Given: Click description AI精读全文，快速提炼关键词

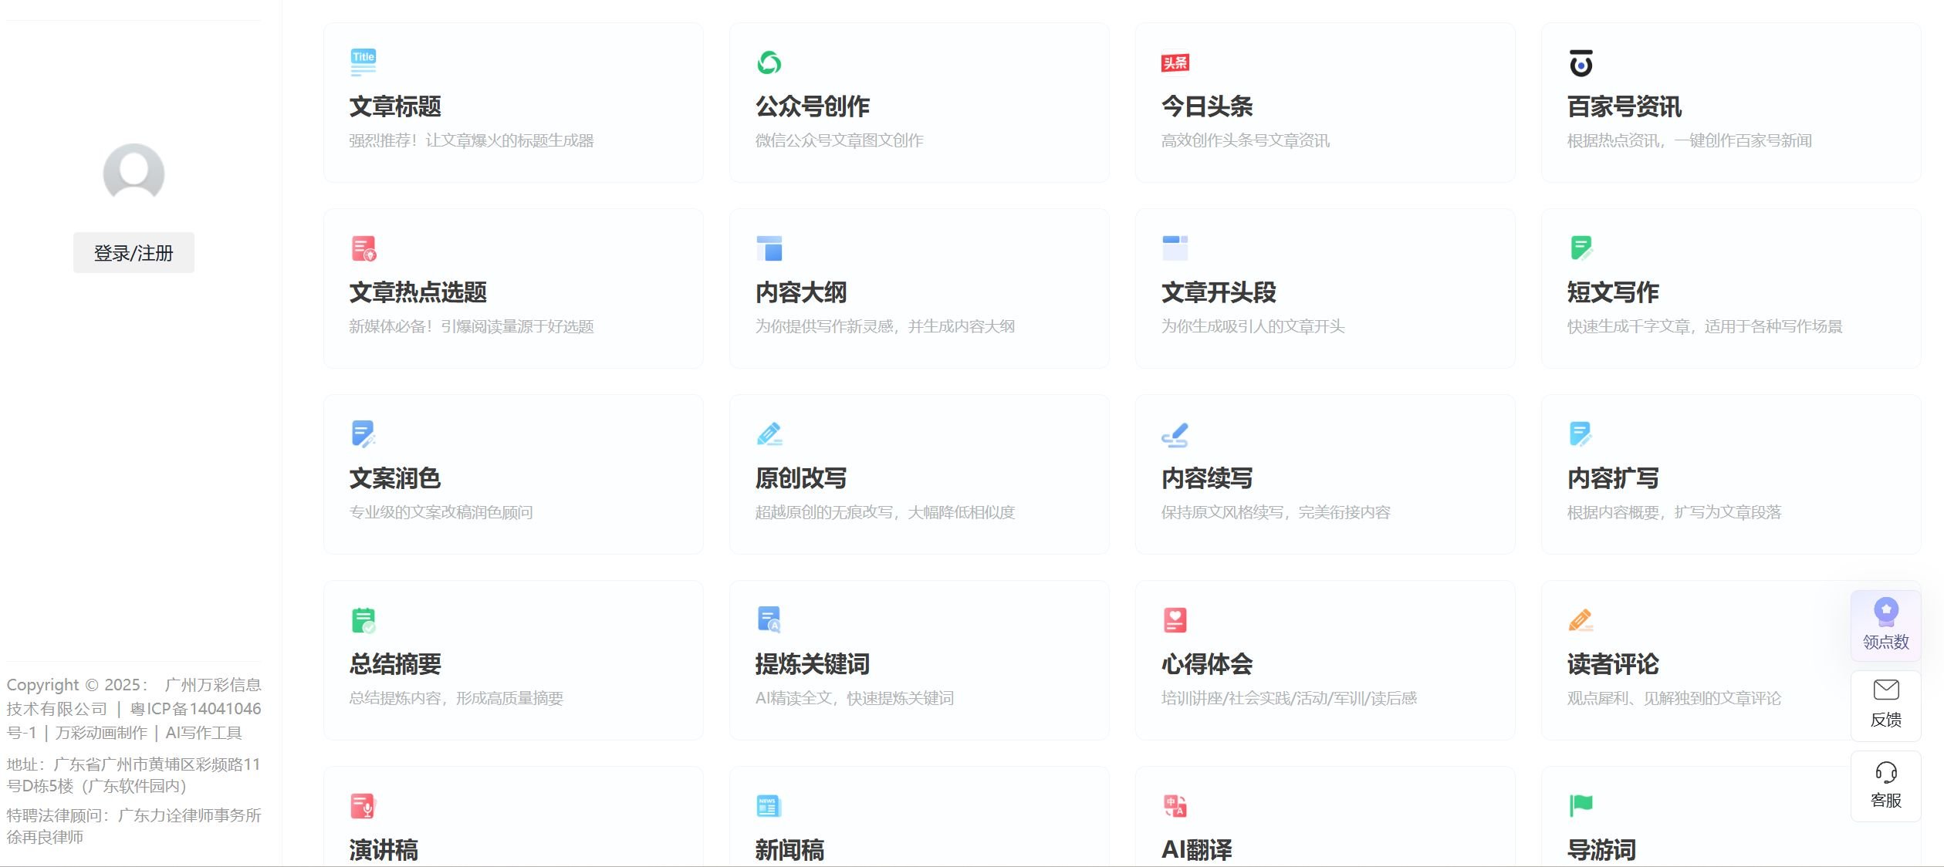Looking at the screenshot, I should (855, 698).
